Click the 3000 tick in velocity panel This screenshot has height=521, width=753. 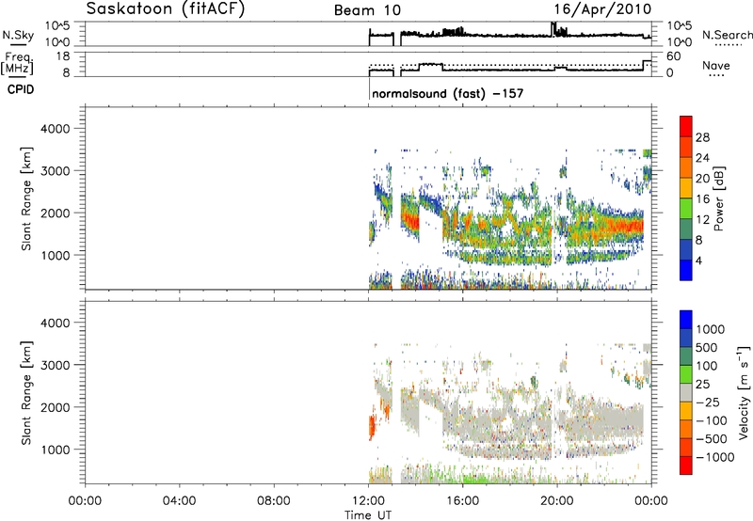pyautogui.click(x=56, y=365)
